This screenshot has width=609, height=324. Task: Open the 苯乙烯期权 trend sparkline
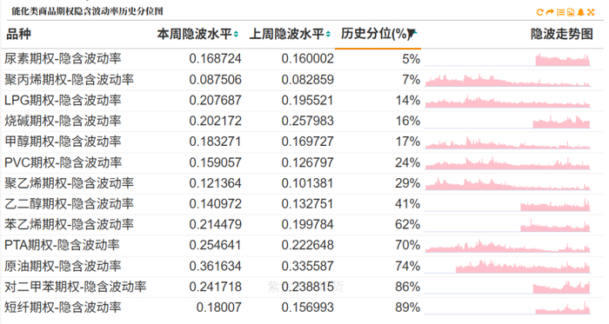[507, 225]
